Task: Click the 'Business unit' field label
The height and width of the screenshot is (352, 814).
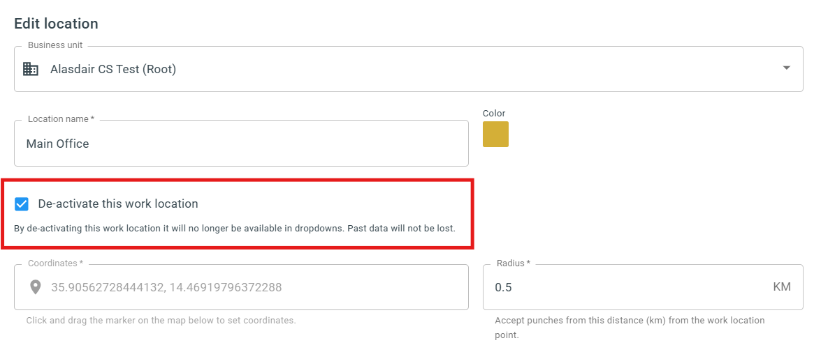Action: [55, 45]
